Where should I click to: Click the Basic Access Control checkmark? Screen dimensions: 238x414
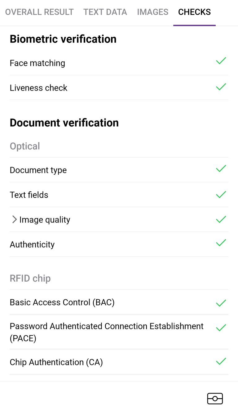coord(221,303)
